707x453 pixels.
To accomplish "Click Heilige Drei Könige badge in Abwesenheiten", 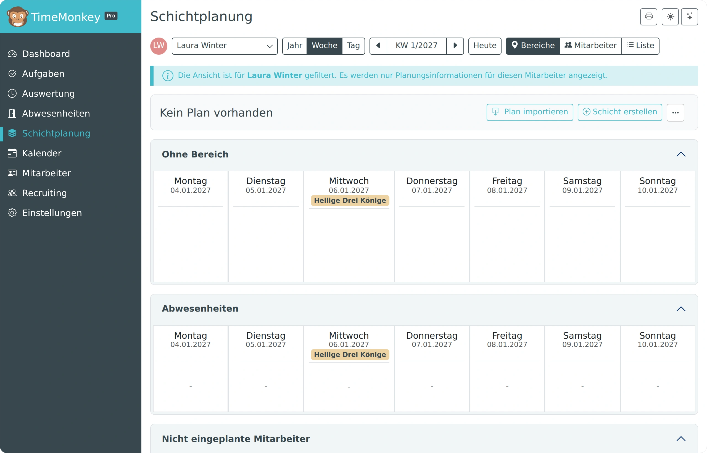I will pyautogui.click(x=350, y=355).
